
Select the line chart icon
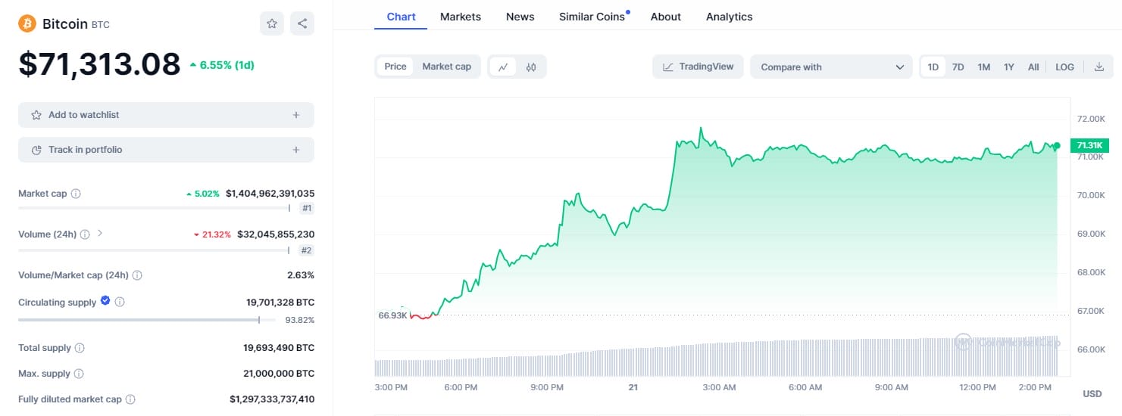point(503,67)
